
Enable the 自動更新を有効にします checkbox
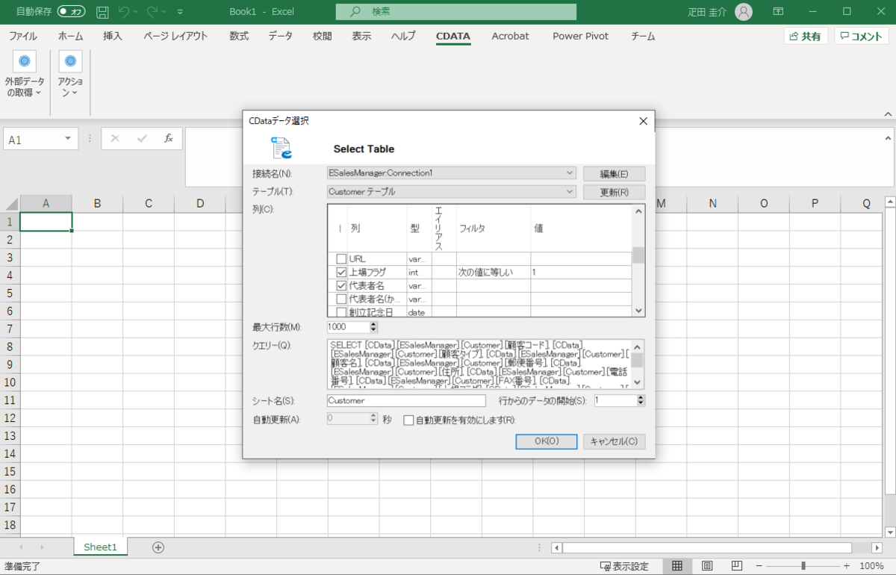click(x=408, y=420)
